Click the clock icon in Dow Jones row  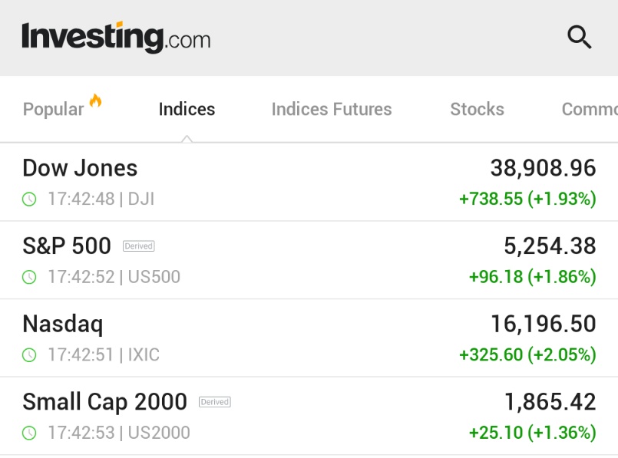tap(29, 199)
